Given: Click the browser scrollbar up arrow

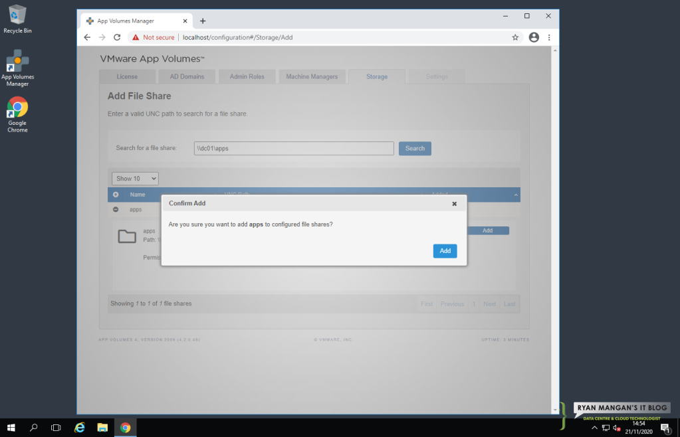Looking at the screenshot, I should pyautogui.click(x=555, y=50).
